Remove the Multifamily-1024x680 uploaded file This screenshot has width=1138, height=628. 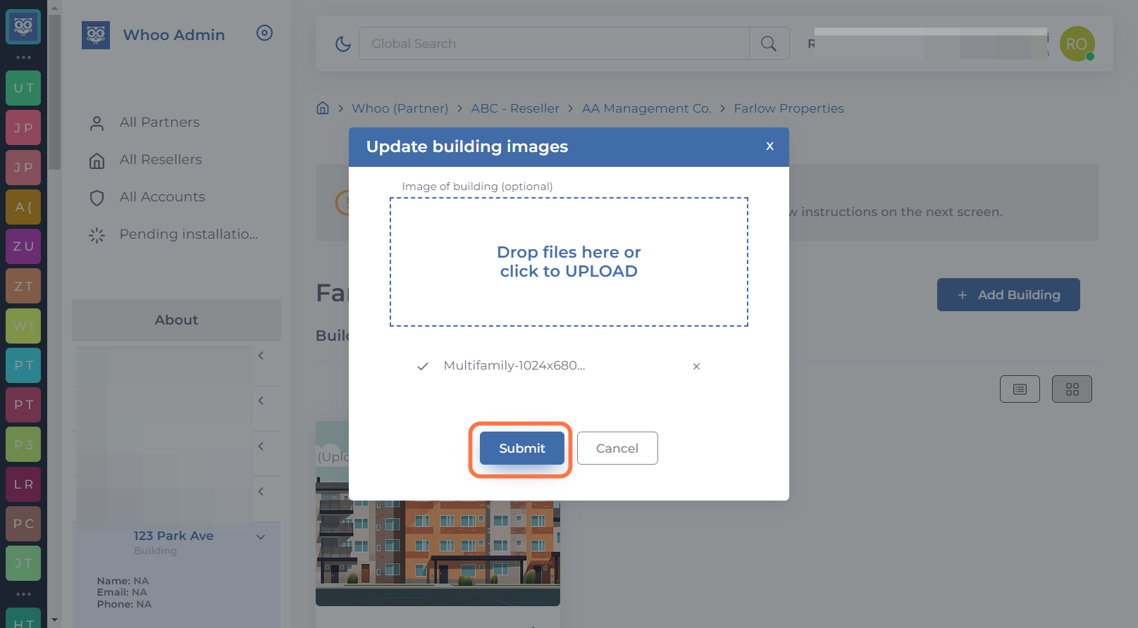(x=696, y=366)
